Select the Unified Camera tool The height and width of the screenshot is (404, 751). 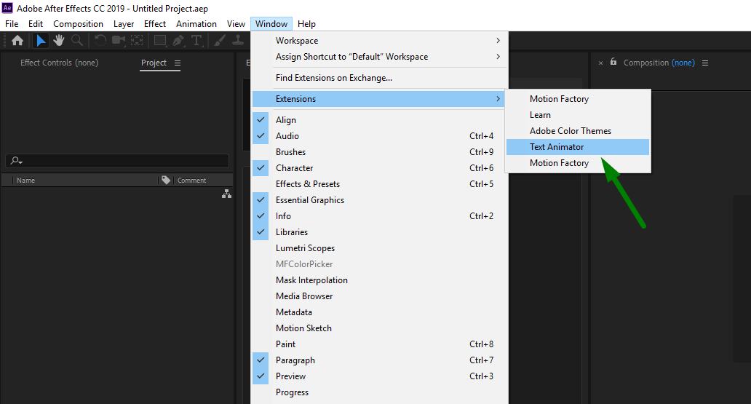[119, 41]
